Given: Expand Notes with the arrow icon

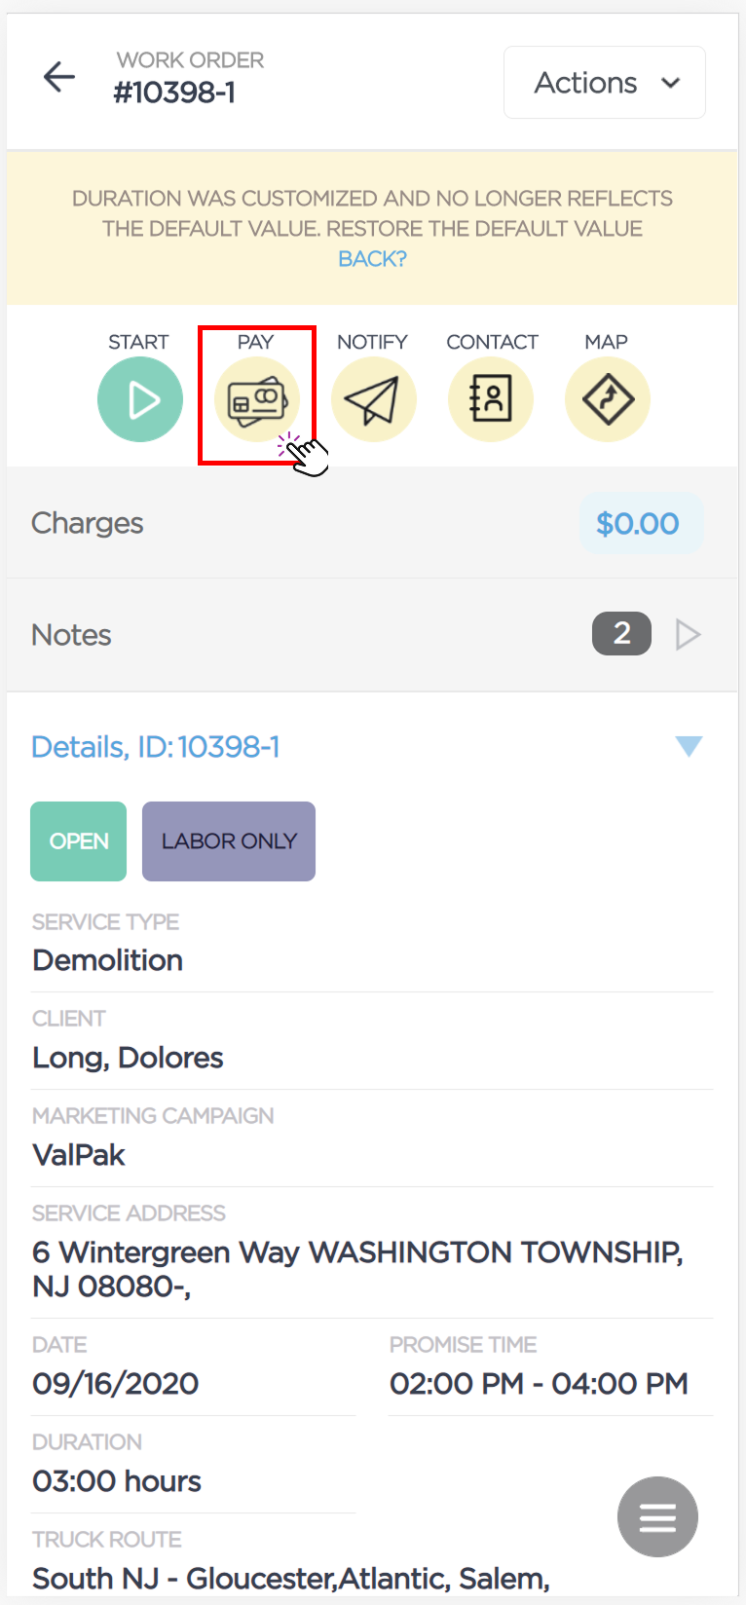Looking at the screenshot, I should point(689,635).
